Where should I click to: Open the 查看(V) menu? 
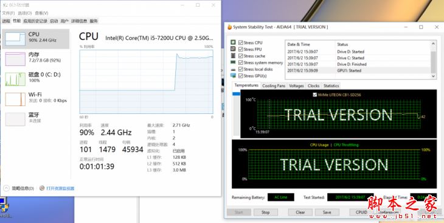(41, 13)
